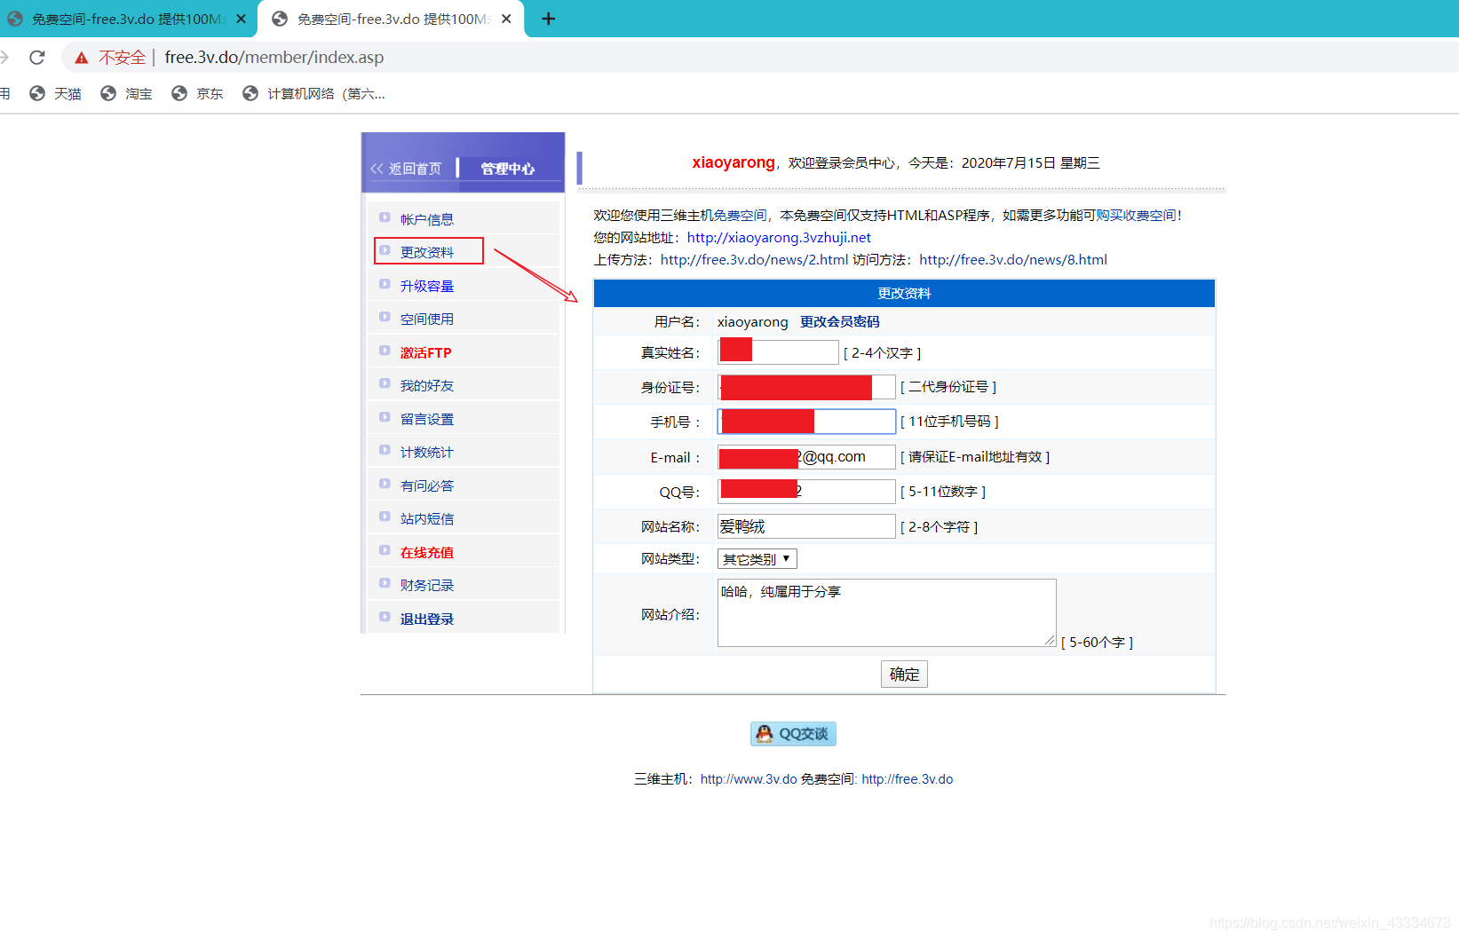Visit the http://xiaoyarong.3vzhuji.net website link
This screenshot has height=939, width=1459.
point(779,237)
